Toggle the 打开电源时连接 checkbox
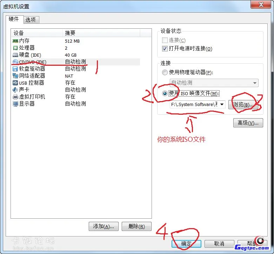 [165, 48]
